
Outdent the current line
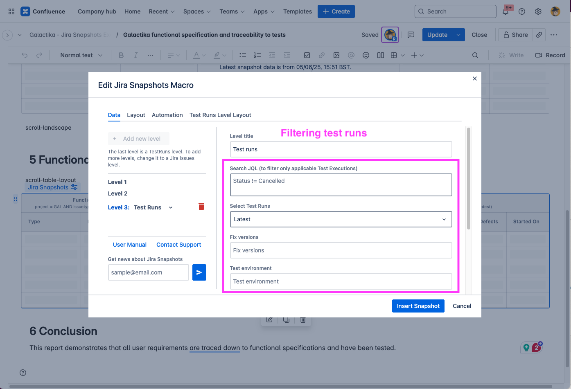(272, 55)
